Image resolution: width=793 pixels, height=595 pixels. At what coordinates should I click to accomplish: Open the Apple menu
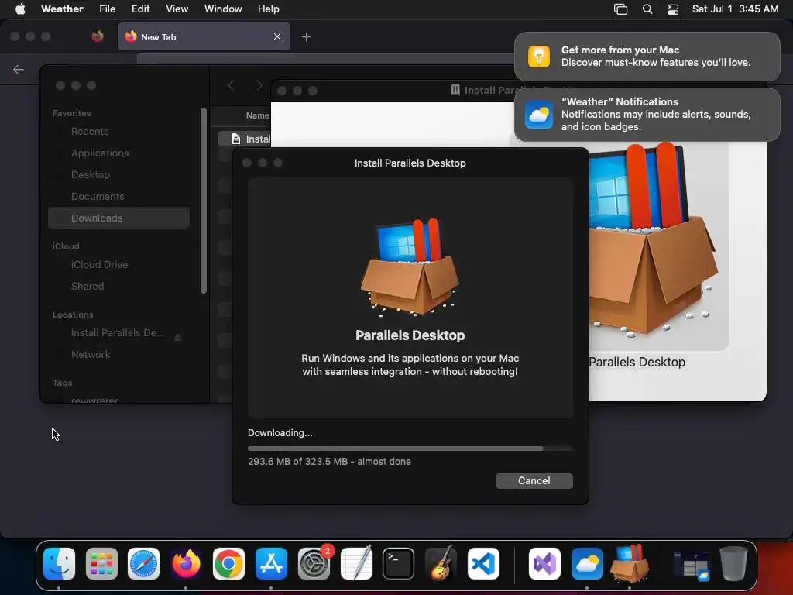pos(20,9)
